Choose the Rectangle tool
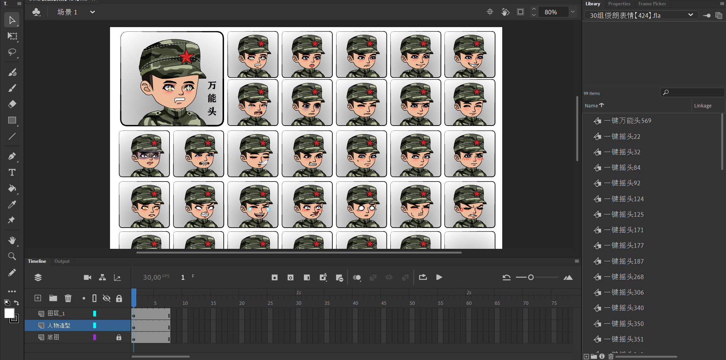 pos(12,120)
